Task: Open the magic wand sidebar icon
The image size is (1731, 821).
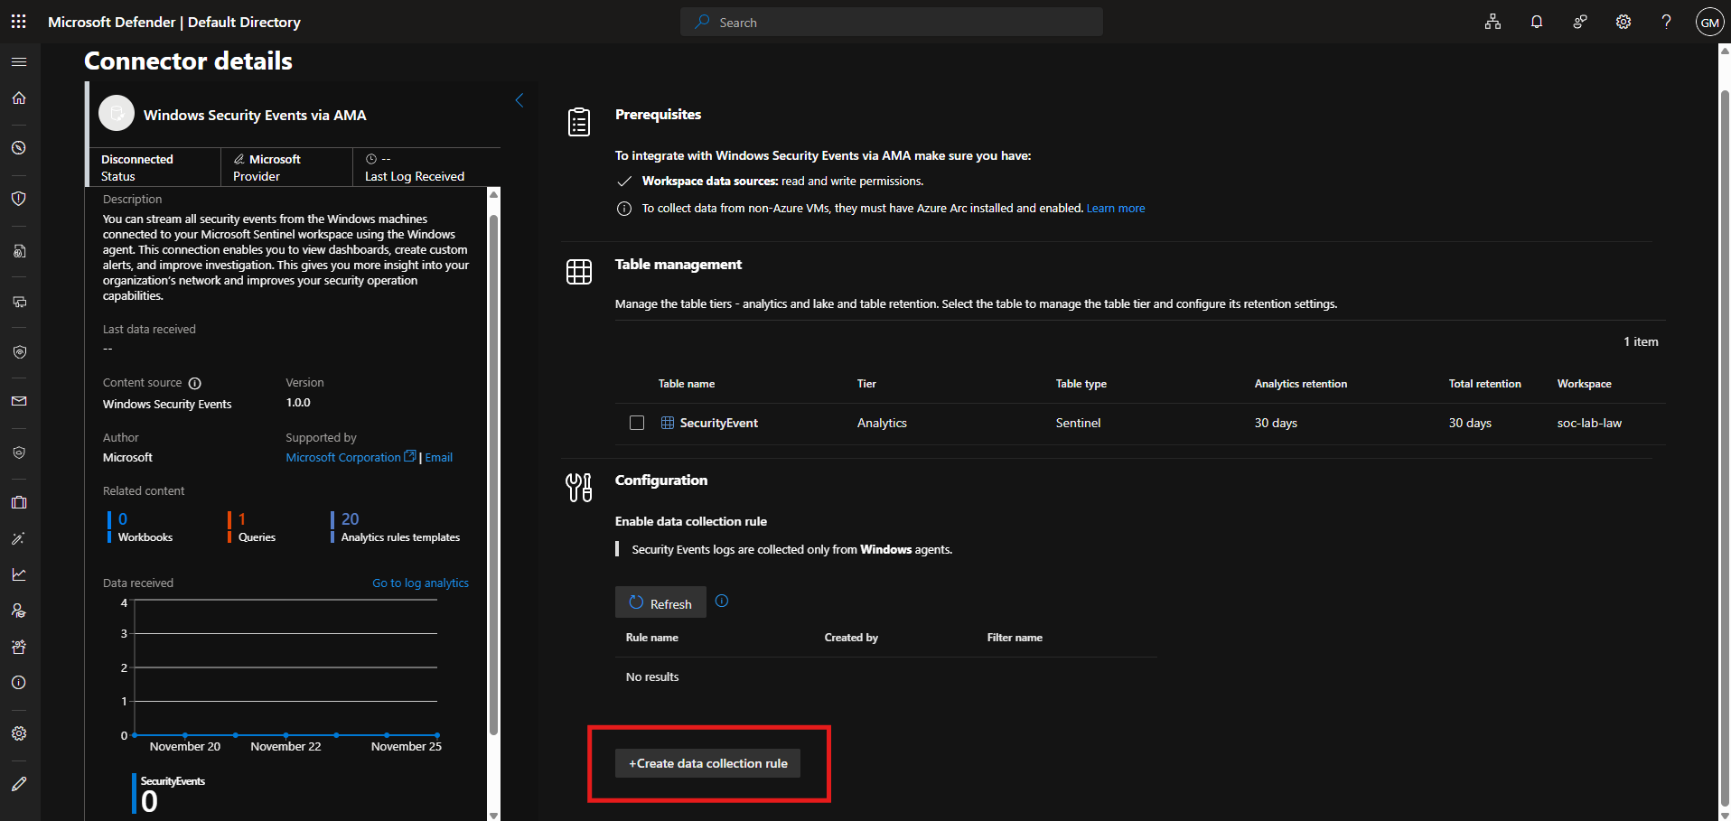Action: (x=19, y=538)
